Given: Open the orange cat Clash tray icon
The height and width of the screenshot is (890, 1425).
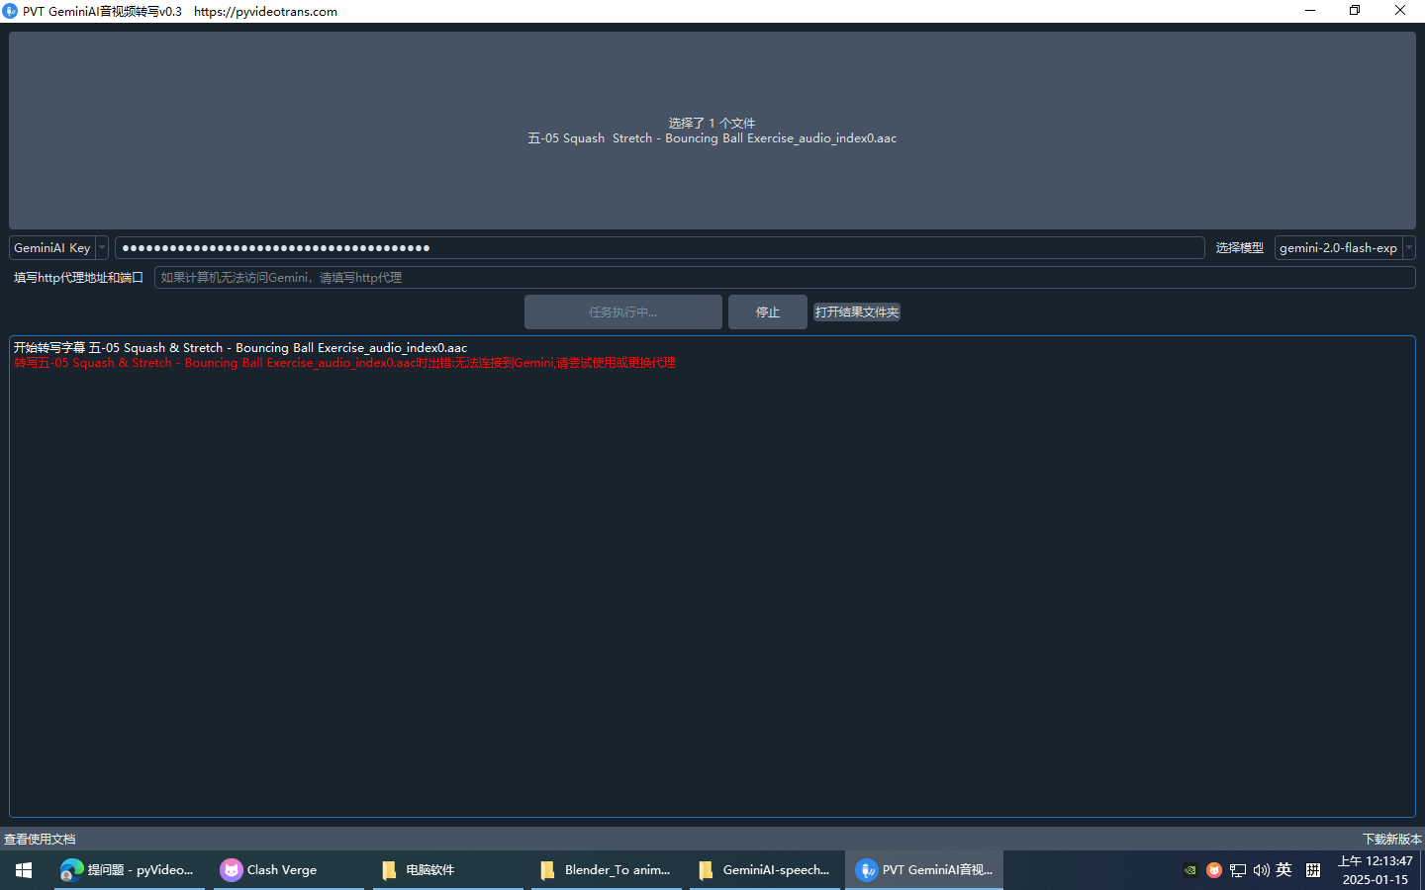Looking at the screenshot, I should click(1214, 870).
